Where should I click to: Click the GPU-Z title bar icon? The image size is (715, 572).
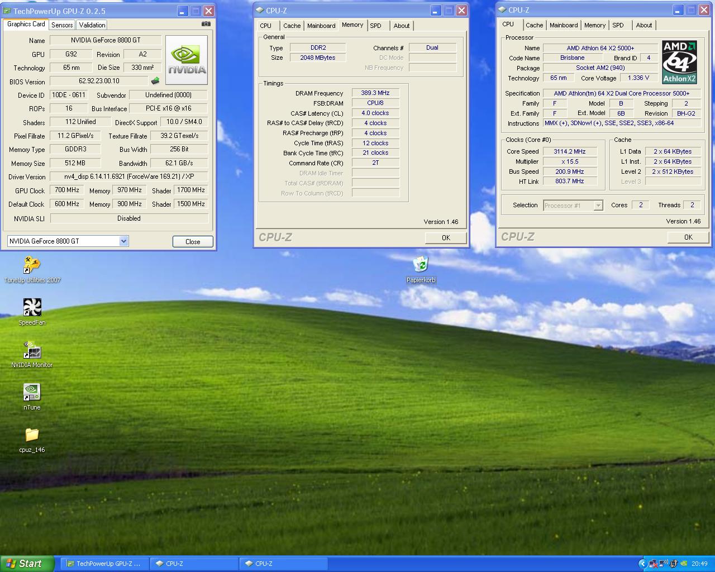tap(8, 11)
